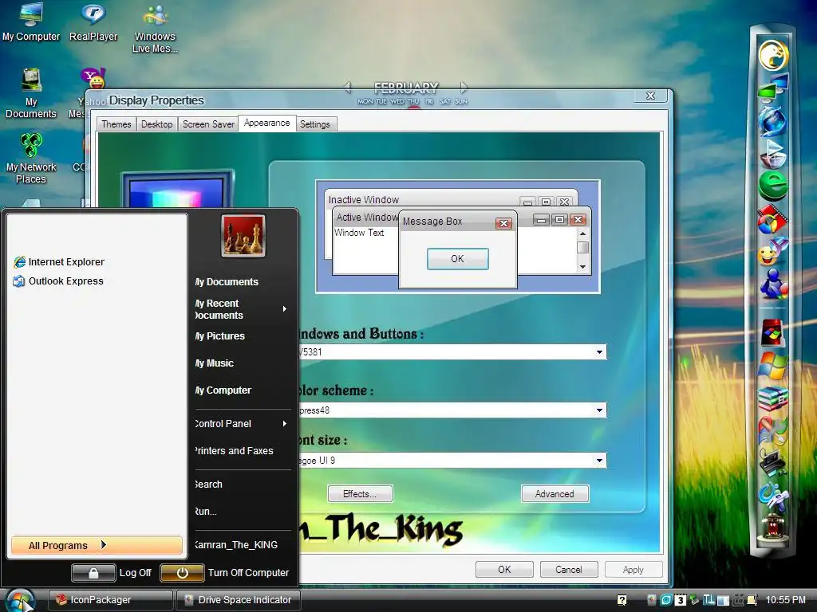The width and height of the screenshot is (817, 612).
Task: Open Outlook Express from Start menu
Action: click(58, 281)
